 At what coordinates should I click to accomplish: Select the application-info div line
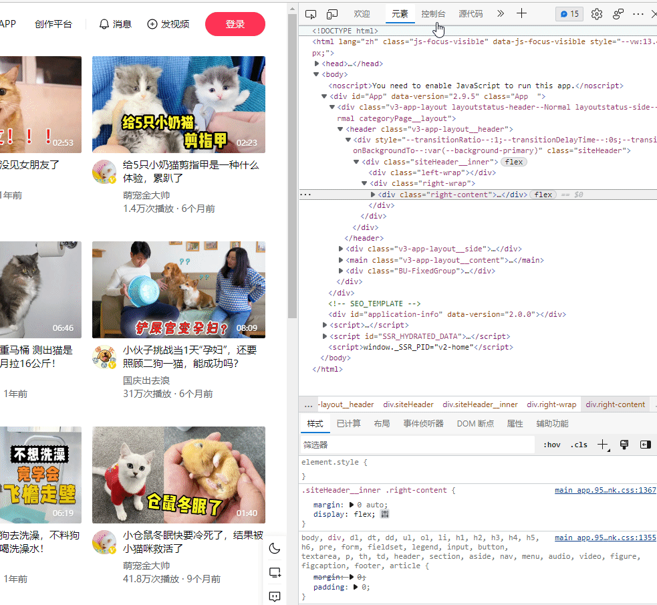(447, 314)
